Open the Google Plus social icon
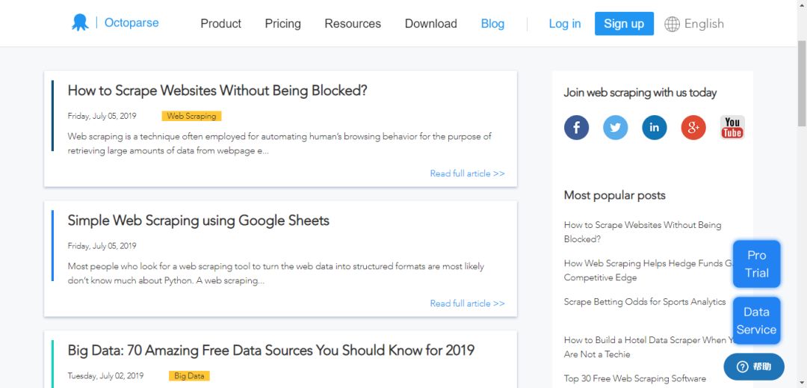807x388 pixels. tap(693, 127)
